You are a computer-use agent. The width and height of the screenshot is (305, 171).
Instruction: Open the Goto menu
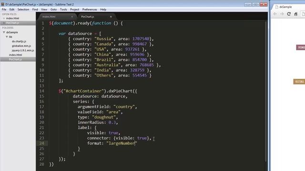coord(53,9)
